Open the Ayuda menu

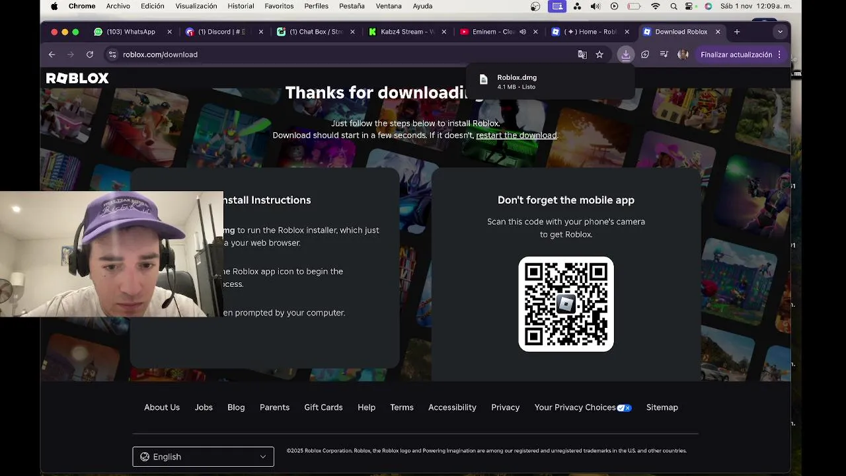[x=423, y=6]
